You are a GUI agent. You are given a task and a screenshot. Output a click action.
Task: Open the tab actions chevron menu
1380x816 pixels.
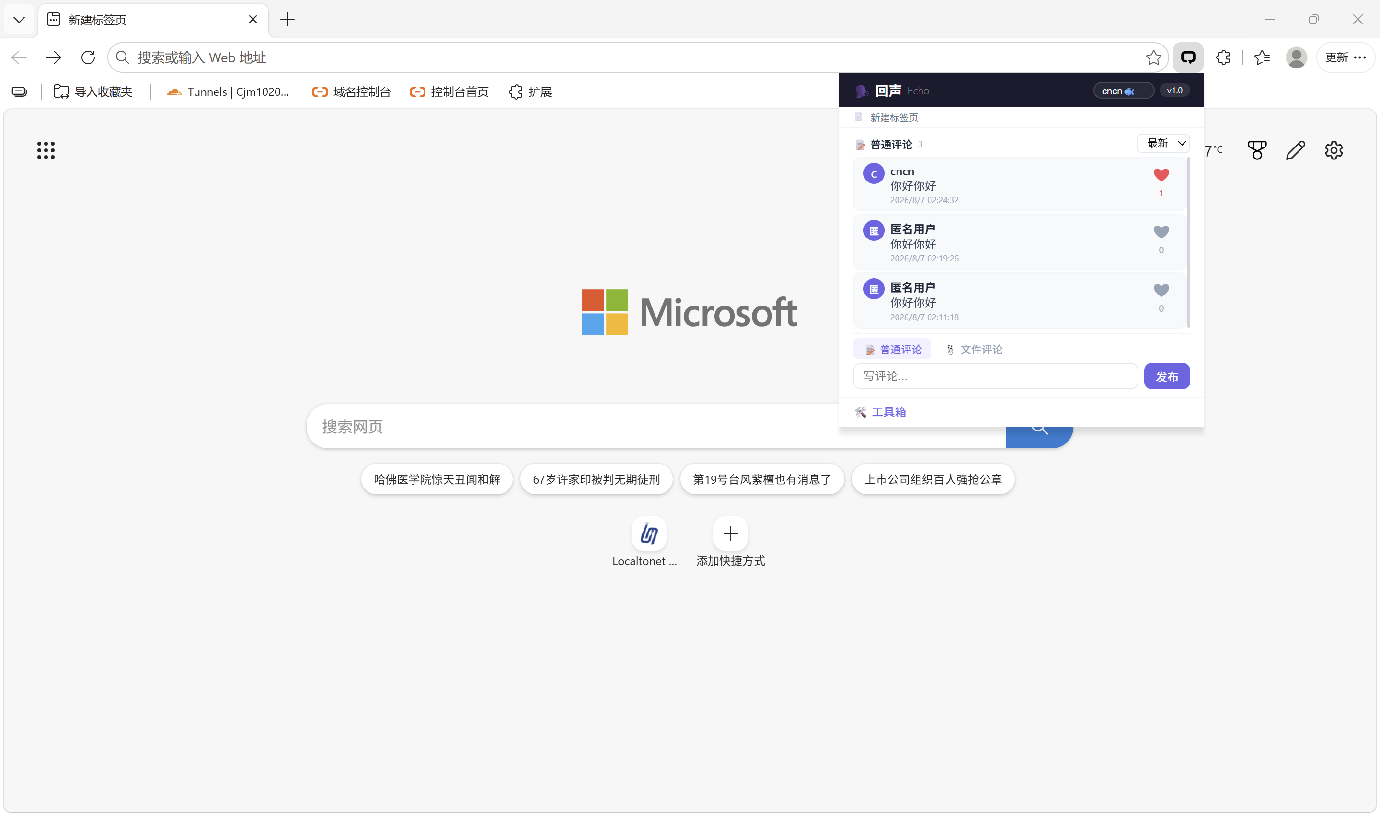(19, 20)
